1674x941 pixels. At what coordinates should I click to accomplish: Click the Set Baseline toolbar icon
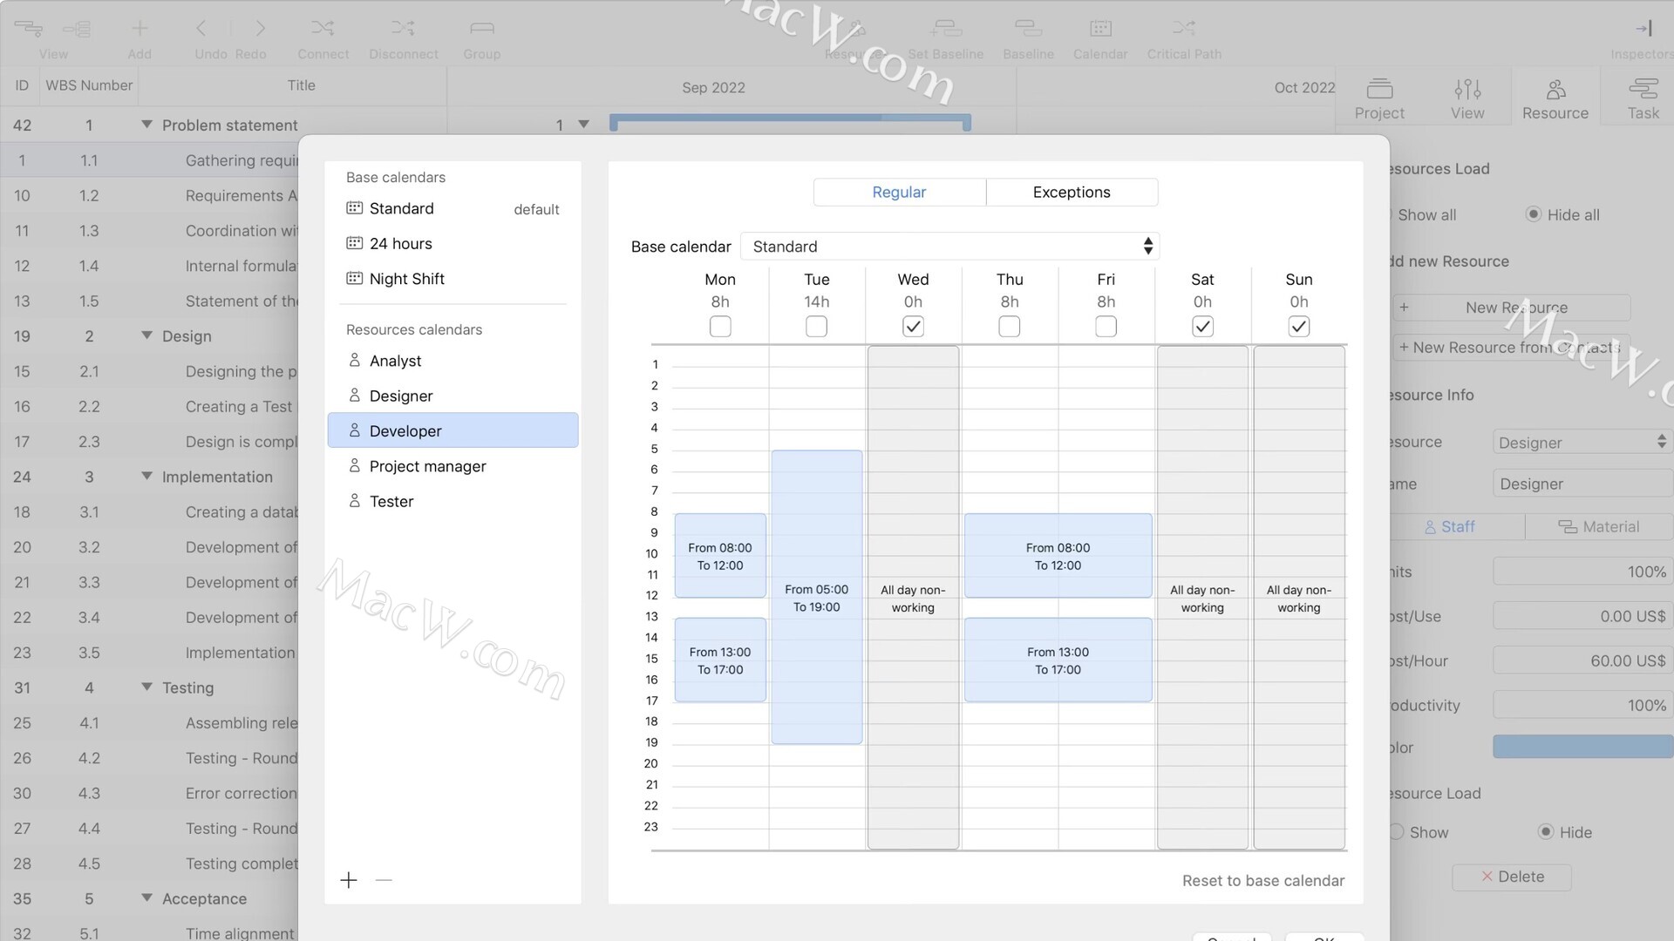pyautogui.click(x=945, y=29)
